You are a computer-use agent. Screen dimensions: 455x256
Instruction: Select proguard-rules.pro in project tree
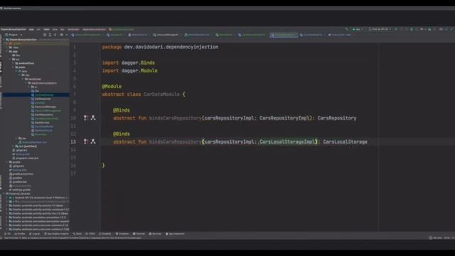pos(26,158)
